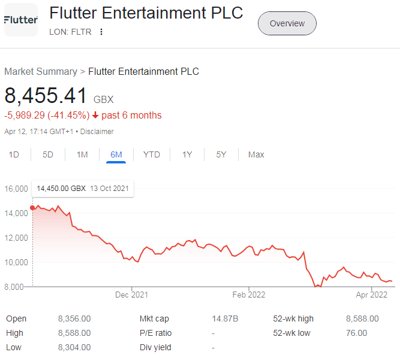This screenshot has width=400, height=358.
Task: Click the Overview button
Action: [x=287, y=23]
